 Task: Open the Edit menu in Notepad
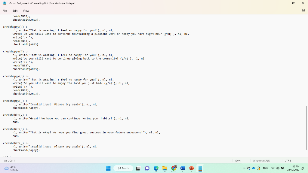(x=15, y=11)
